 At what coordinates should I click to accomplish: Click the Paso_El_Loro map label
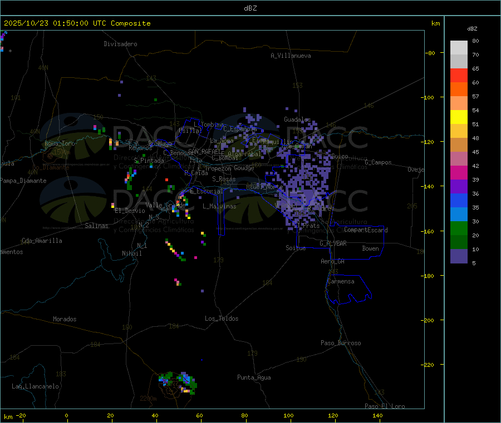pos(385,406)
